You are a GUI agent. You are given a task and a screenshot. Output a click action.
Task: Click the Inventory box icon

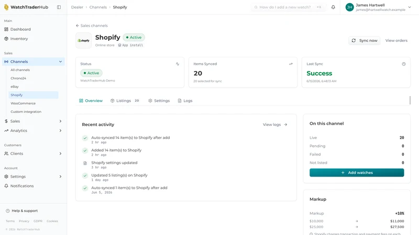point(6,39)
